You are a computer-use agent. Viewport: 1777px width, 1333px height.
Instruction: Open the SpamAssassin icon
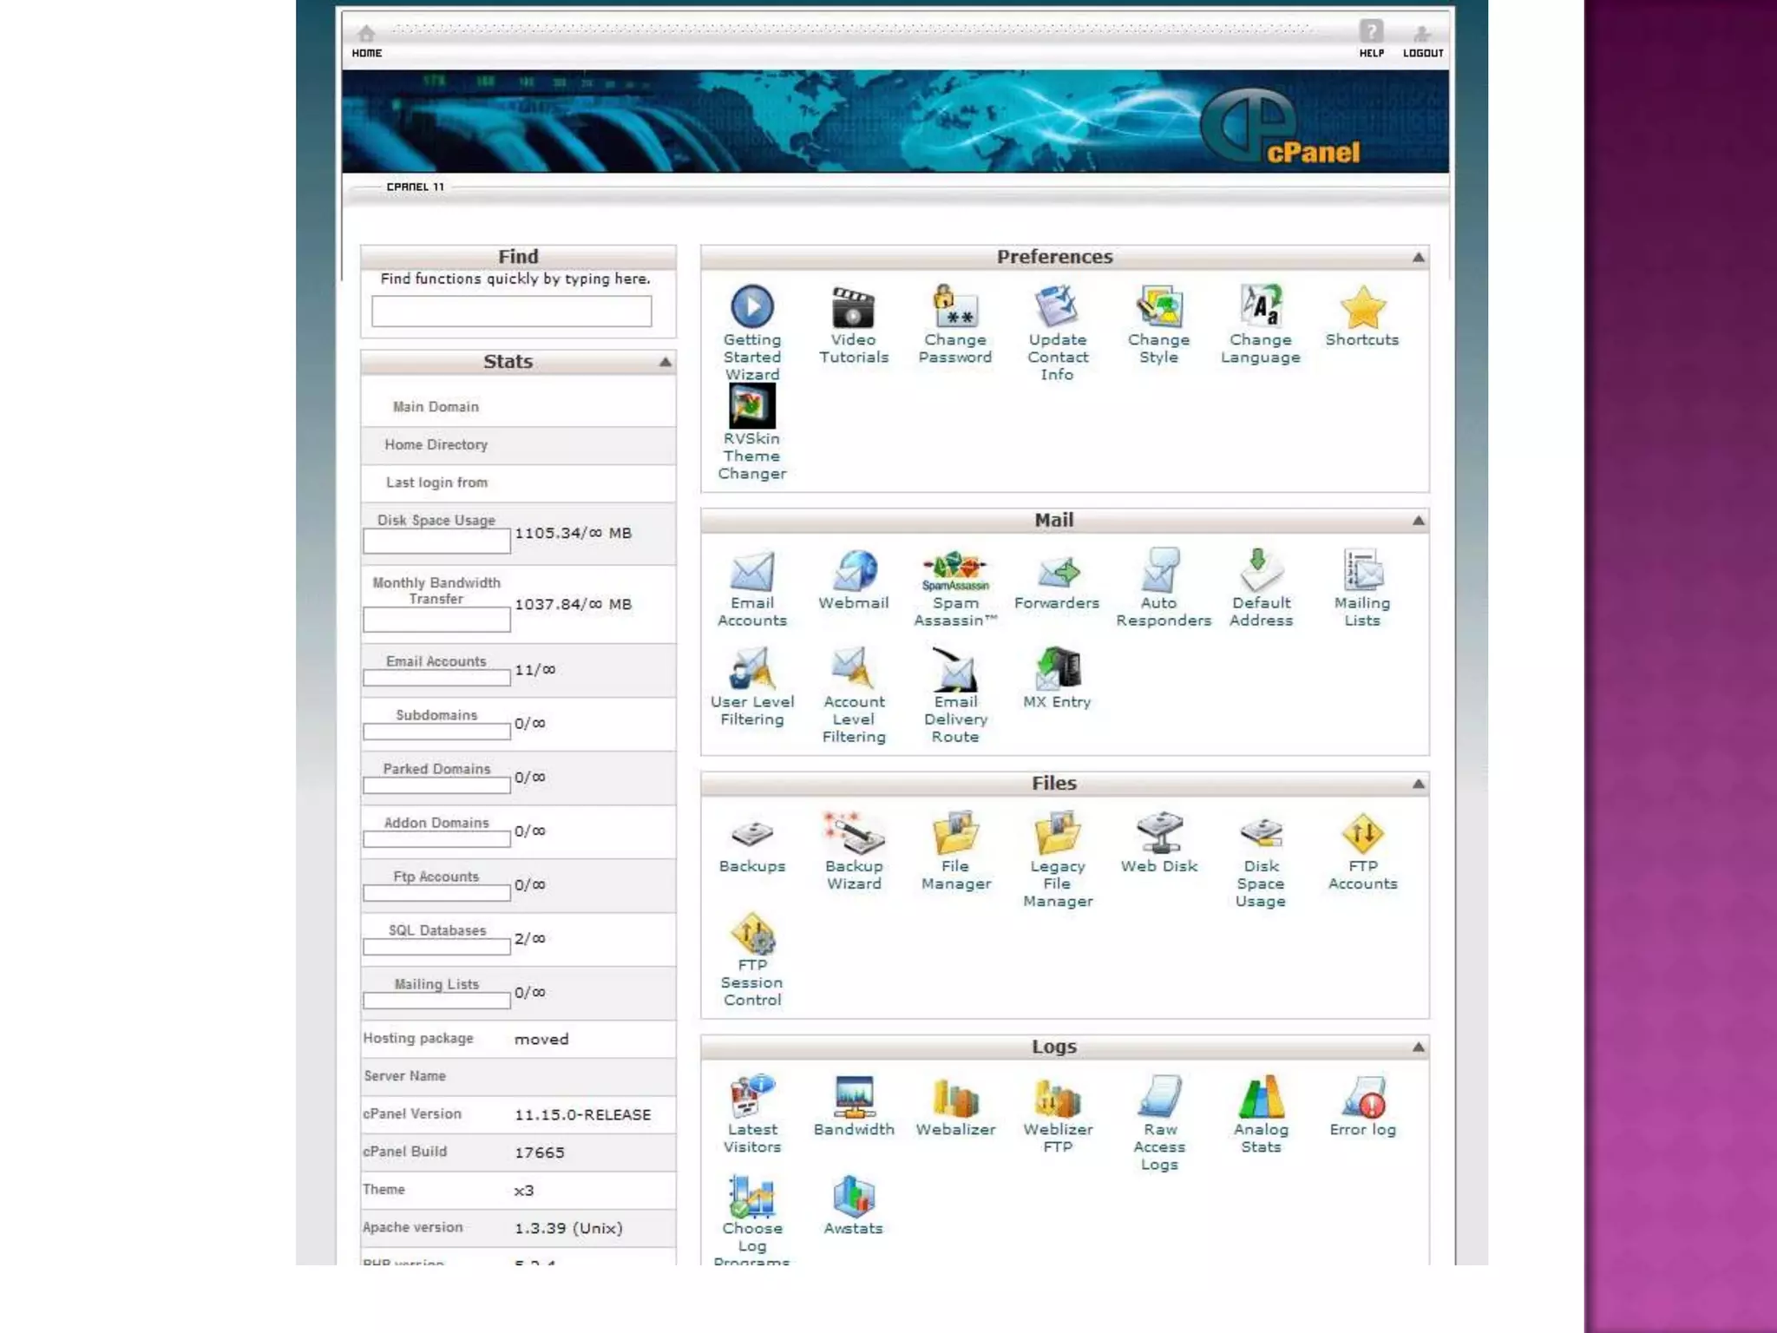pos(954,571)
